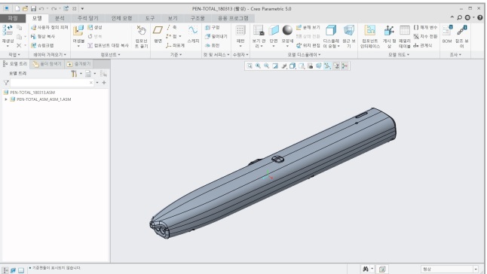Screen dimensions: 487x274
Task: Open the Datum (기준) group dropdown
Action: tap(176, 54)
